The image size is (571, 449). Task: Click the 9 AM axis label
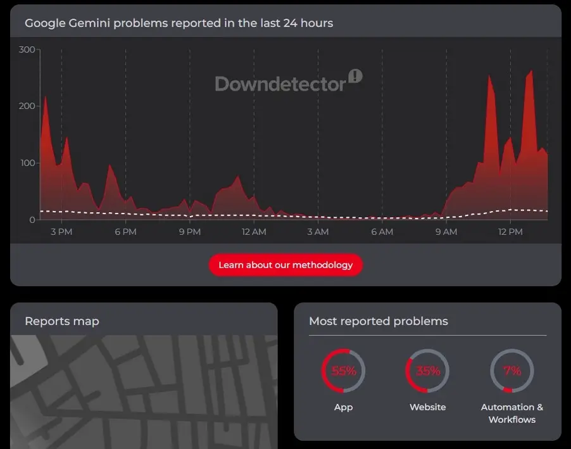tap(446, 232)
